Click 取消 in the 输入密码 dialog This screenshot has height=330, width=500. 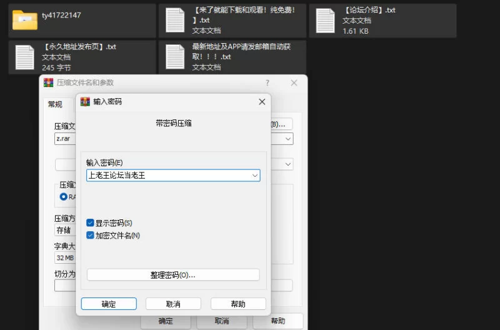(x=173, y=304)
